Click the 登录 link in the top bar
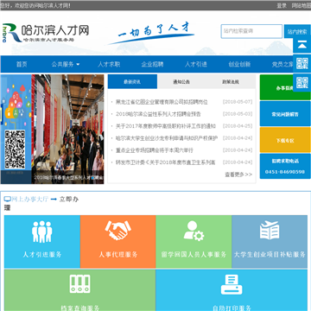The height and width of the screenshot is (311, 311). click(x=282, y=6)
